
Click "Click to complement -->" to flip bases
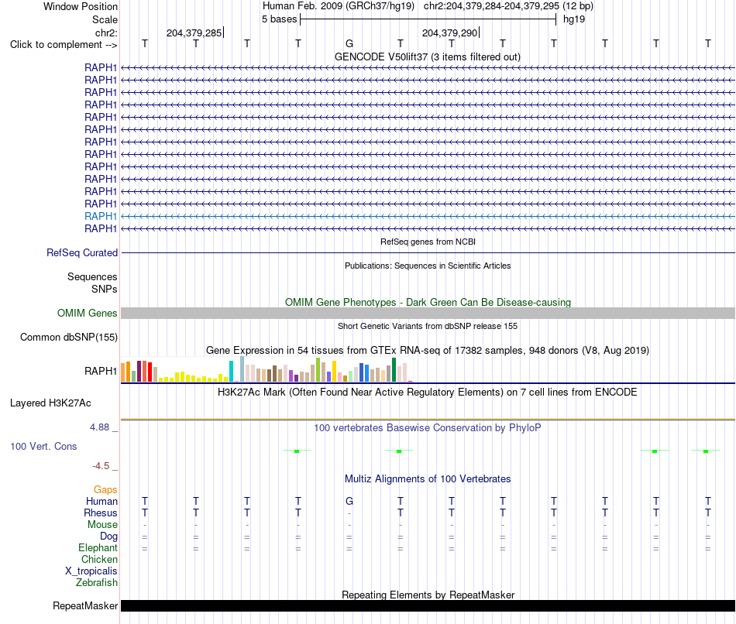click(x=64, y=45)
